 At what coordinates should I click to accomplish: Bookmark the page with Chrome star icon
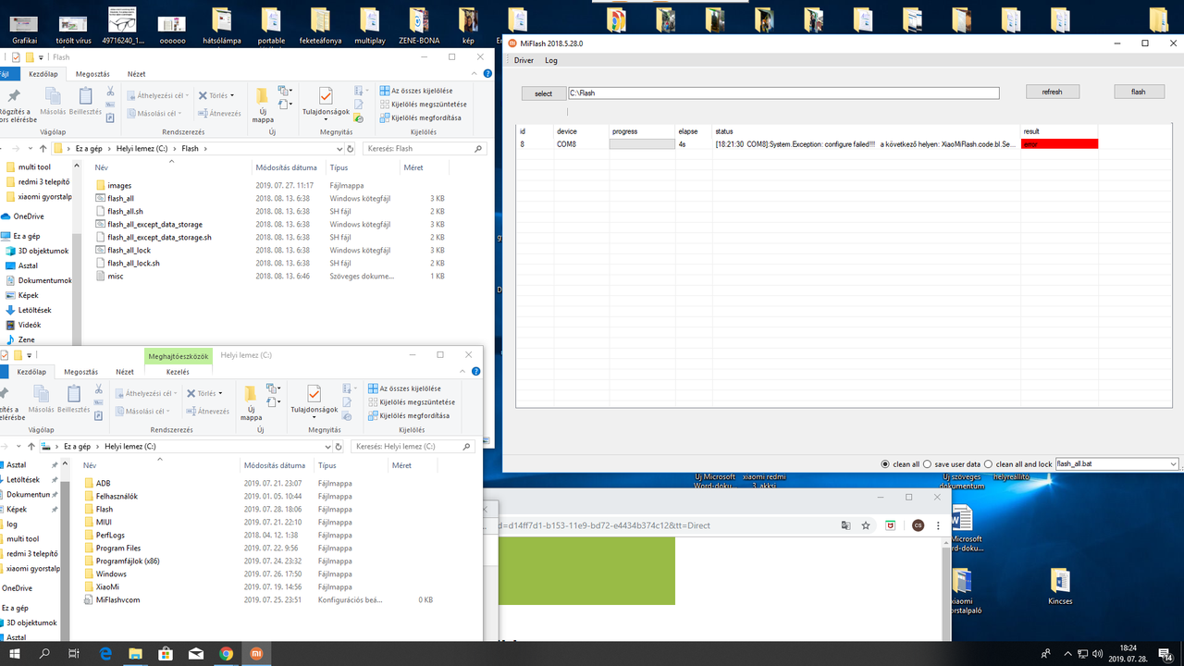click(x=866, y=525)
